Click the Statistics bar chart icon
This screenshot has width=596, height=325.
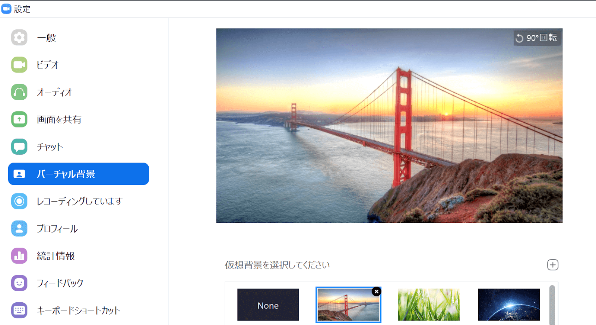click(19, 256)
